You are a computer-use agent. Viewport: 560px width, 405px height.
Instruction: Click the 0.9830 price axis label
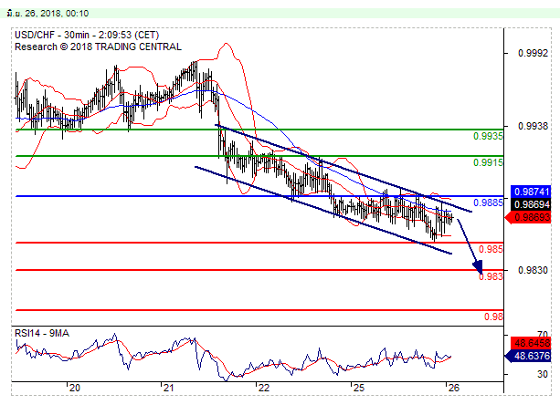(x=533, y=270)
